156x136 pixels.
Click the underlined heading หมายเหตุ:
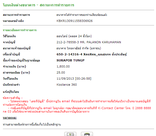(x=10, y=118)
